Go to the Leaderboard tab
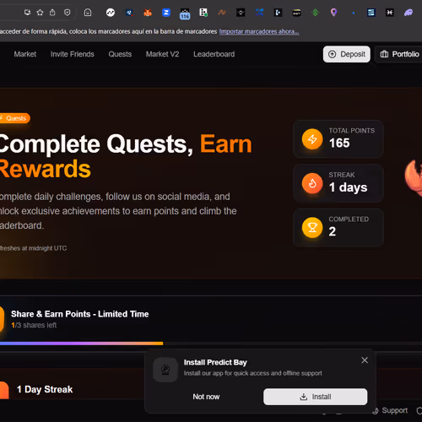Viewport: 422px width, 422px height. [214, 54]
